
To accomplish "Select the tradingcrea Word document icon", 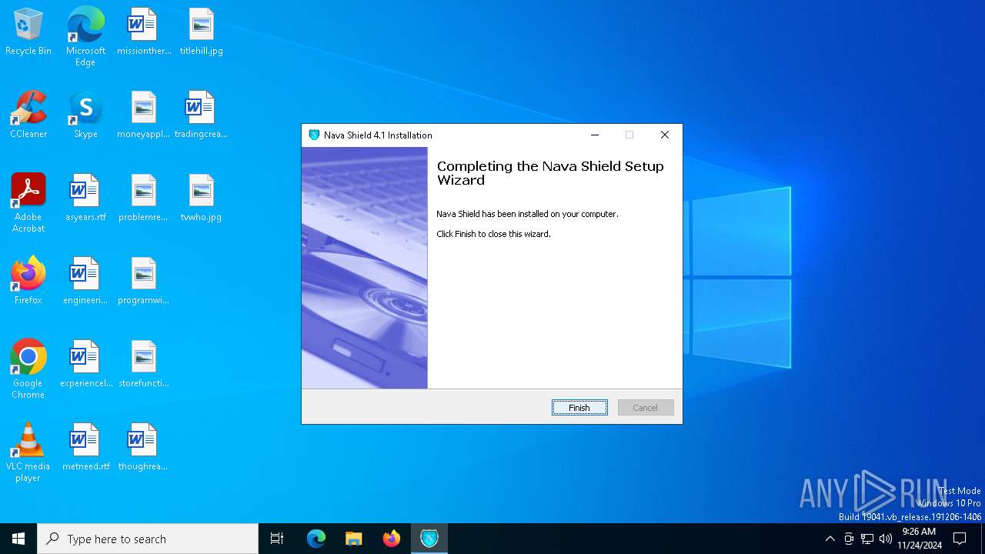I will pos(201,115).
